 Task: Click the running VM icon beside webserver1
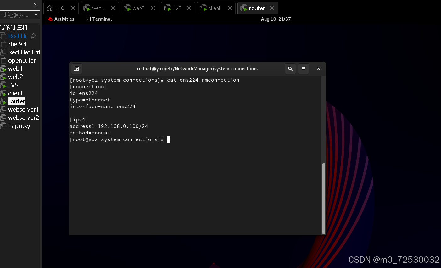pos(3,109)
